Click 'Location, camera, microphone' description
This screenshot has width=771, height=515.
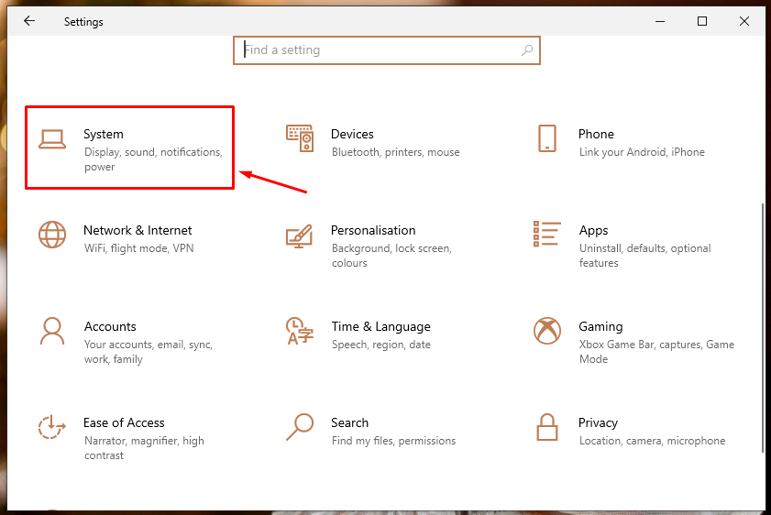tap(652, 442)
